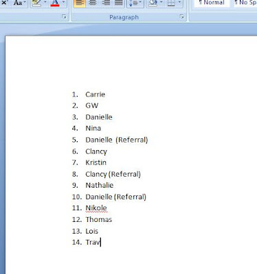Viewport: 257px width, 274px height.
Task: Click list item 10, Danielle (Referral)
Action: [116, 197]
